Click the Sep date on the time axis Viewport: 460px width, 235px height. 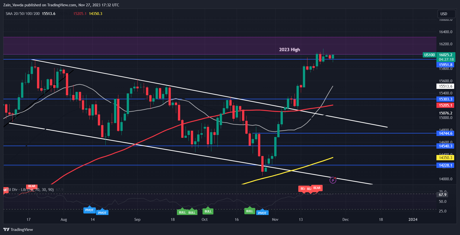coord(137,220)
